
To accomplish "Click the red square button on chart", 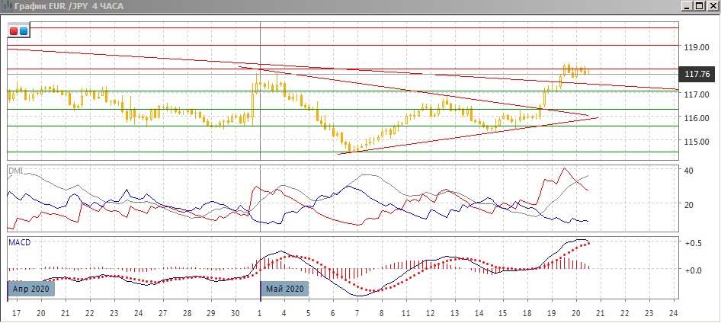I will tap(14, 31).
